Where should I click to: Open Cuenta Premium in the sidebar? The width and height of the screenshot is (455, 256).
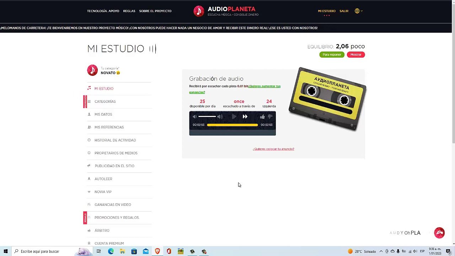[109, 244]
